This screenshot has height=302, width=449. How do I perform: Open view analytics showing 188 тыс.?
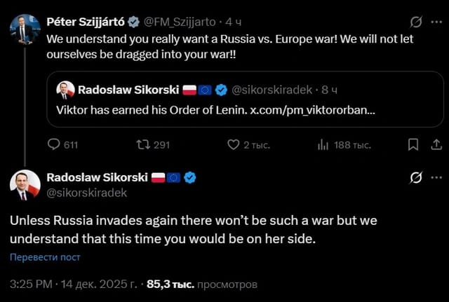pyautogui.click(x=323, y=145)
